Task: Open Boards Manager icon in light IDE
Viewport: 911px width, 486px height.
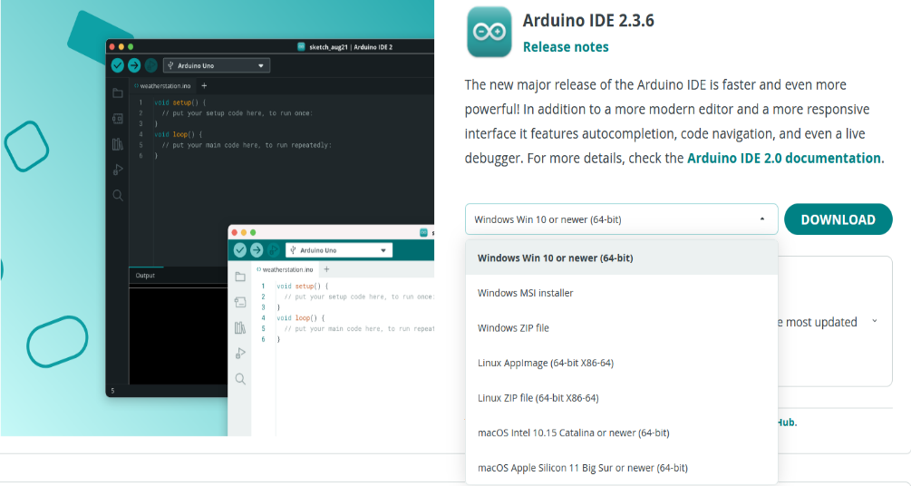Action: pyautogui.click(x=240, y=302)
